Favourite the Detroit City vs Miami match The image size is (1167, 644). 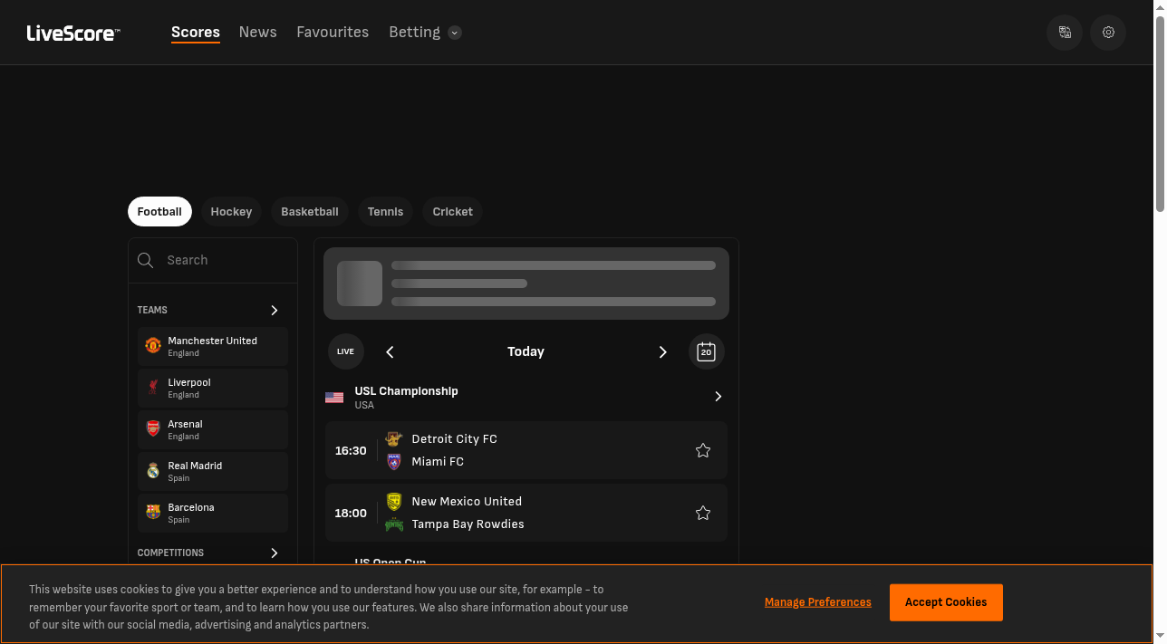tap(703, 450)
